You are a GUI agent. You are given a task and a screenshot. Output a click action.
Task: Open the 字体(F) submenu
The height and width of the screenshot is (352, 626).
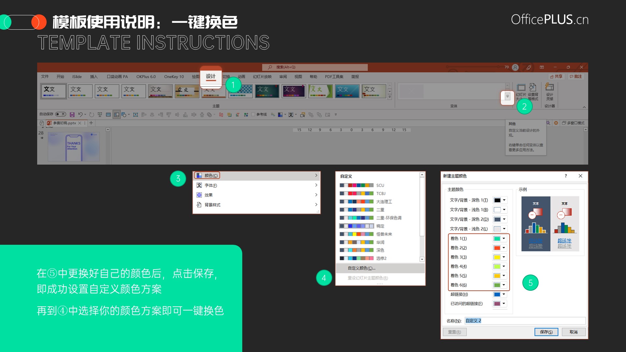tap(257, 185)
